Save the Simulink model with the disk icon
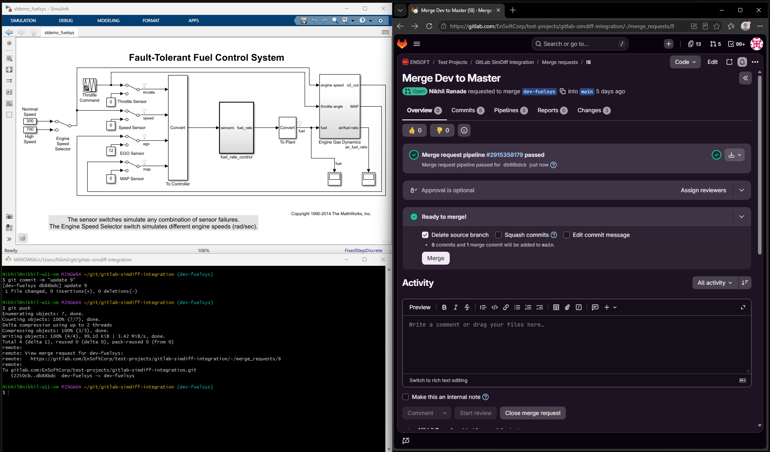770x452 pixels. [304, 21]
